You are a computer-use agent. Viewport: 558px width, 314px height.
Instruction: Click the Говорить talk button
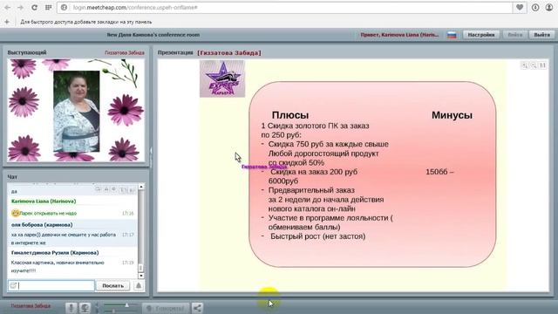[x=165, y=308]
